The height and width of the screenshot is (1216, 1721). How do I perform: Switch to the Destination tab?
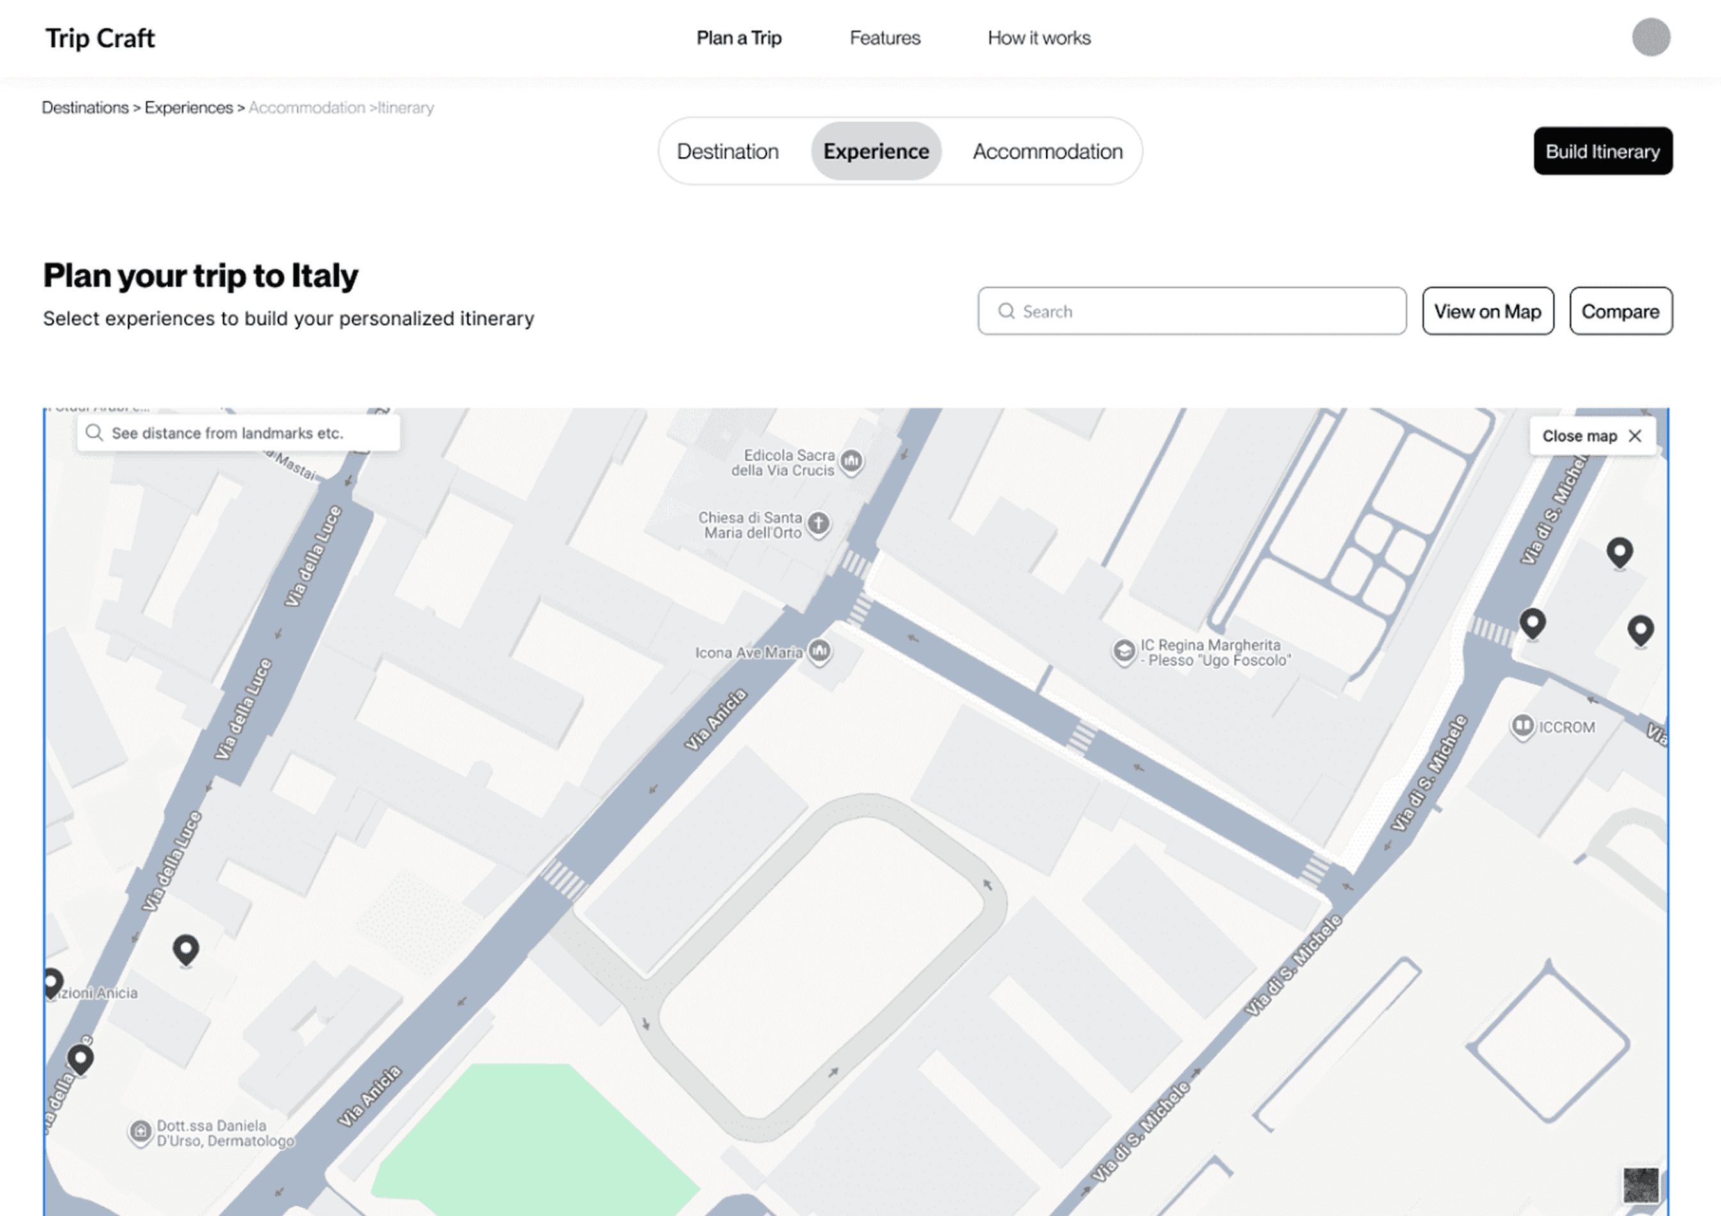727,151
